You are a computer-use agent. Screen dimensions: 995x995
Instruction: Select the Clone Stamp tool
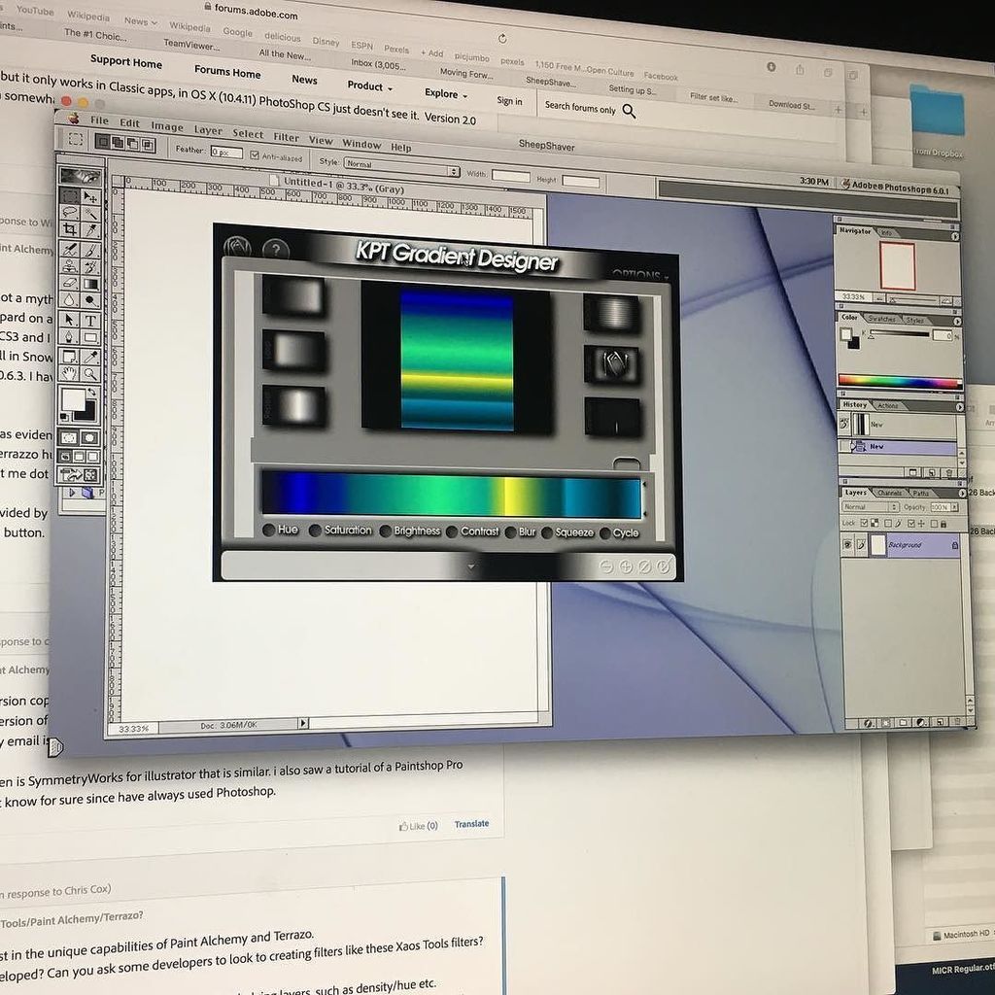[x=69, y=266]
